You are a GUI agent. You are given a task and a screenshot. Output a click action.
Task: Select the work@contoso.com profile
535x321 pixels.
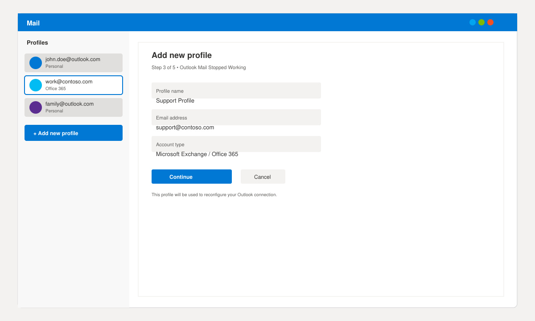coord(74,85)
